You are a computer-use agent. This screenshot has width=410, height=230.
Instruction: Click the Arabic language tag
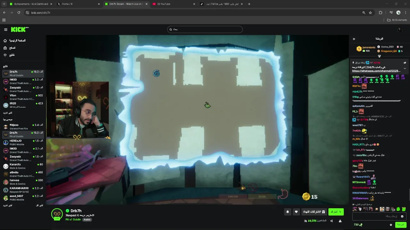[x=87, y=219]
